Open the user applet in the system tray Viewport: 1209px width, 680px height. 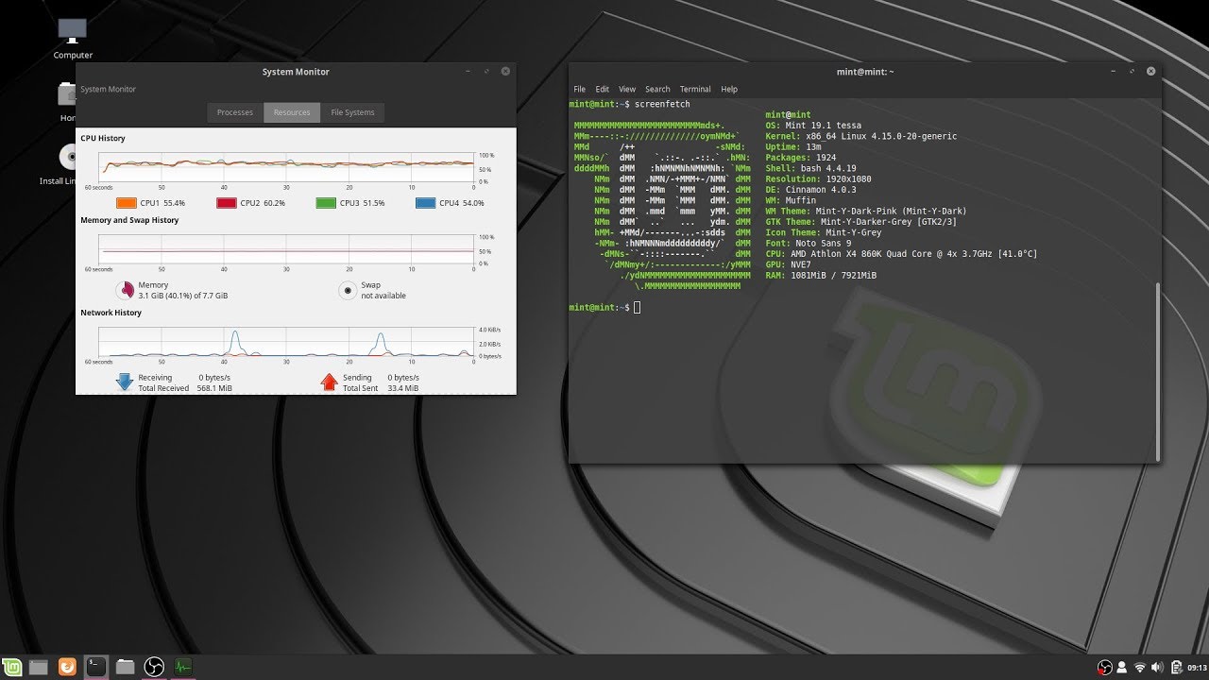[1122, 668]
